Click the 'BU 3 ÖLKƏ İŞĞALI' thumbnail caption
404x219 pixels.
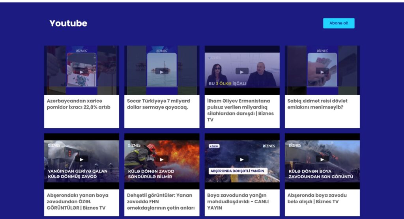coord(227,83)
